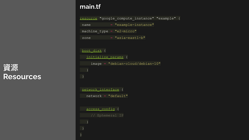Click the final closing brace of resource
249x140 pixels.
[x=81, y=135]
